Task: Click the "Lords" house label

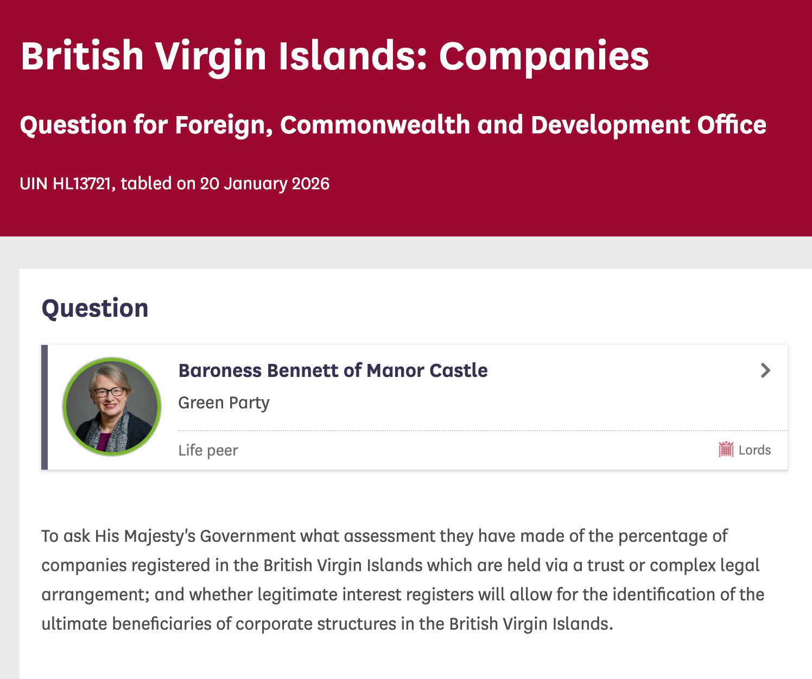Action: click(754, 450)
